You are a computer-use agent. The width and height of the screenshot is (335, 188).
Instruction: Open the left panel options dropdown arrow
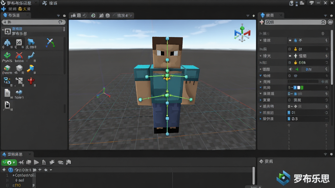click(58, 16)
